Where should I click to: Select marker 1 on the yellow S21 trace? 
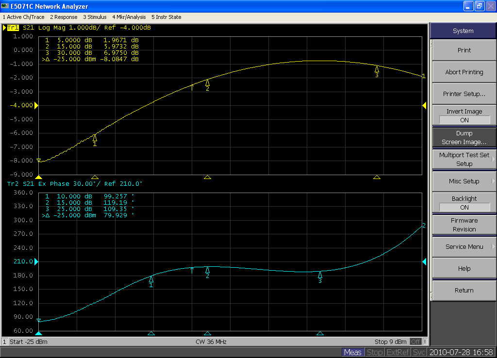pyautogui.click(x=95, y=139)
